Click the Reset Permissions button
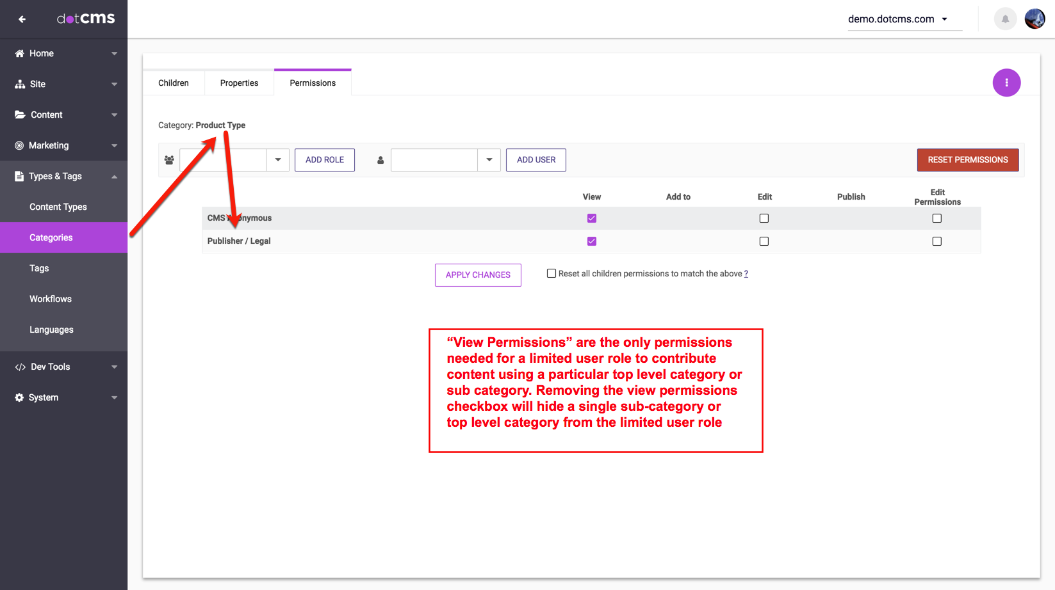This screenshot has width=1055, height=590. pyautogui.click(x=967, y=160)
